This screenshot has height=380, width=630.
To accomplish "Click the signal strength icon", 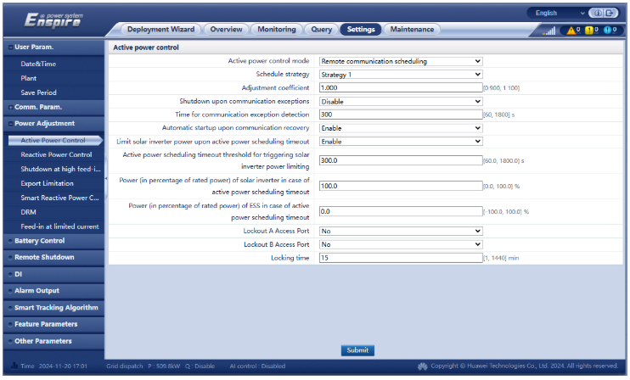I will [x=548, y=31].
